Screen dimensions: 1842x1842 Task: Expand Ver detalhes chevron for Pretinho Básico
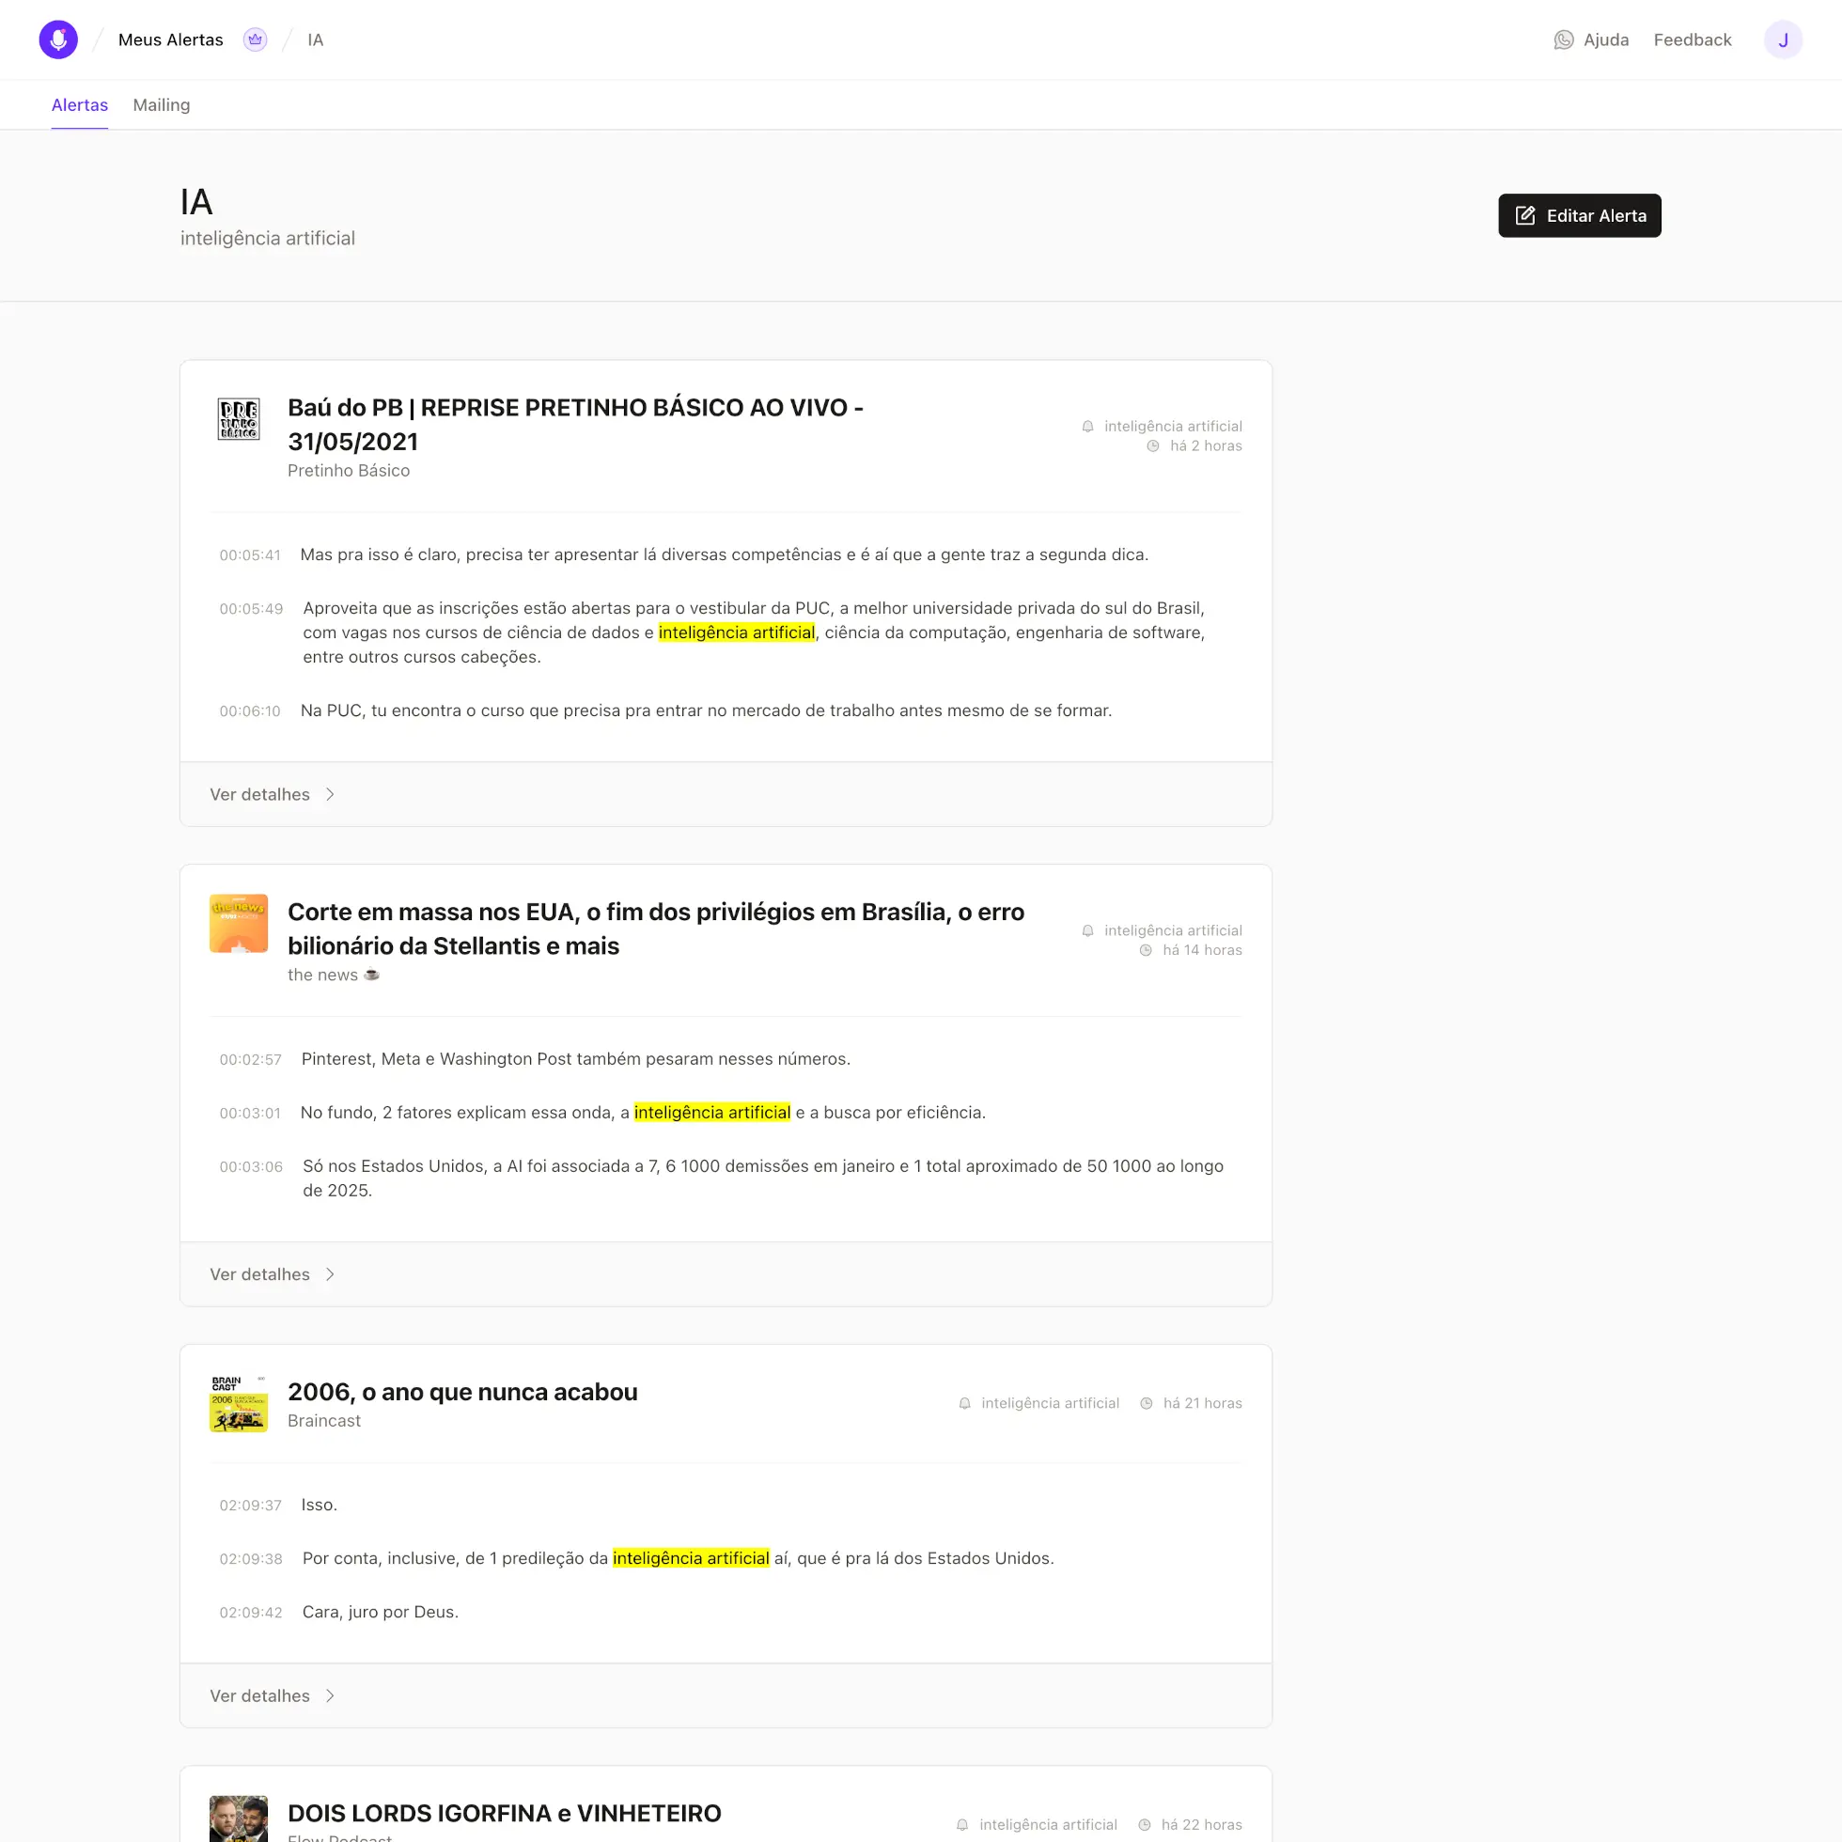click(x=330, y=794)
